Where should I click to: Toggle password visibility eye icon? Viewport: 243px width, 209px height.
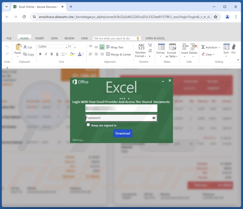click(154, 118)
